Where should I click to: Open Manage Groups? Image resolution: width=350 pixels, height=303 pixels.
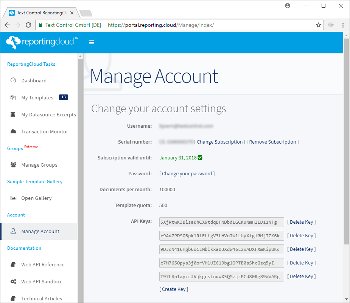pos(39,165)
